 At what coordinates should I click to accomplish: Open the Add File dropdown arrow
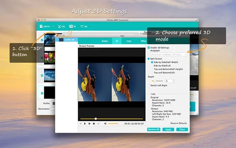[53, 26]
